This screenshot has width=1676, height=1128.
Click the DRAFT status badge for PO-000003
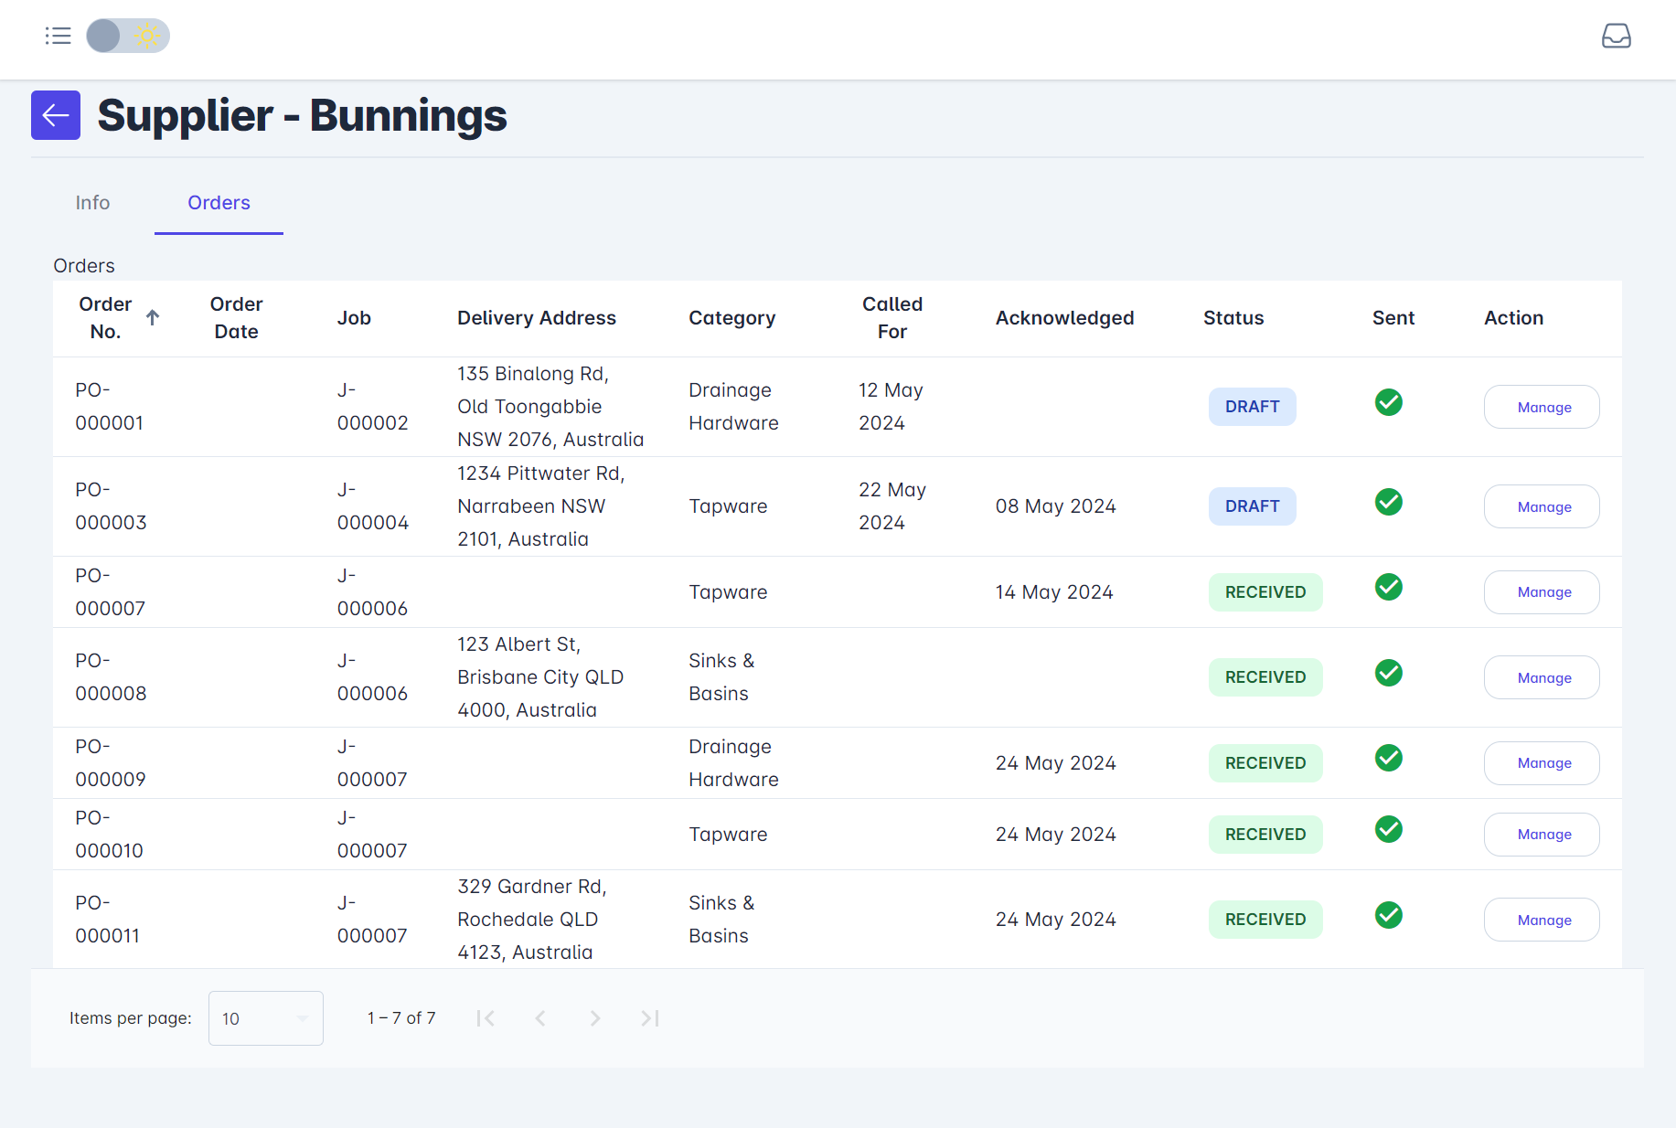(x=1252, y=506)
